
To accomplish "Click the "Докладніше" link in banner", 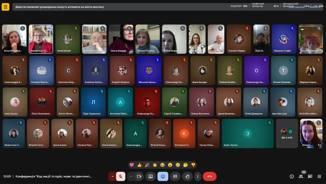I will (x=296, y=7).
